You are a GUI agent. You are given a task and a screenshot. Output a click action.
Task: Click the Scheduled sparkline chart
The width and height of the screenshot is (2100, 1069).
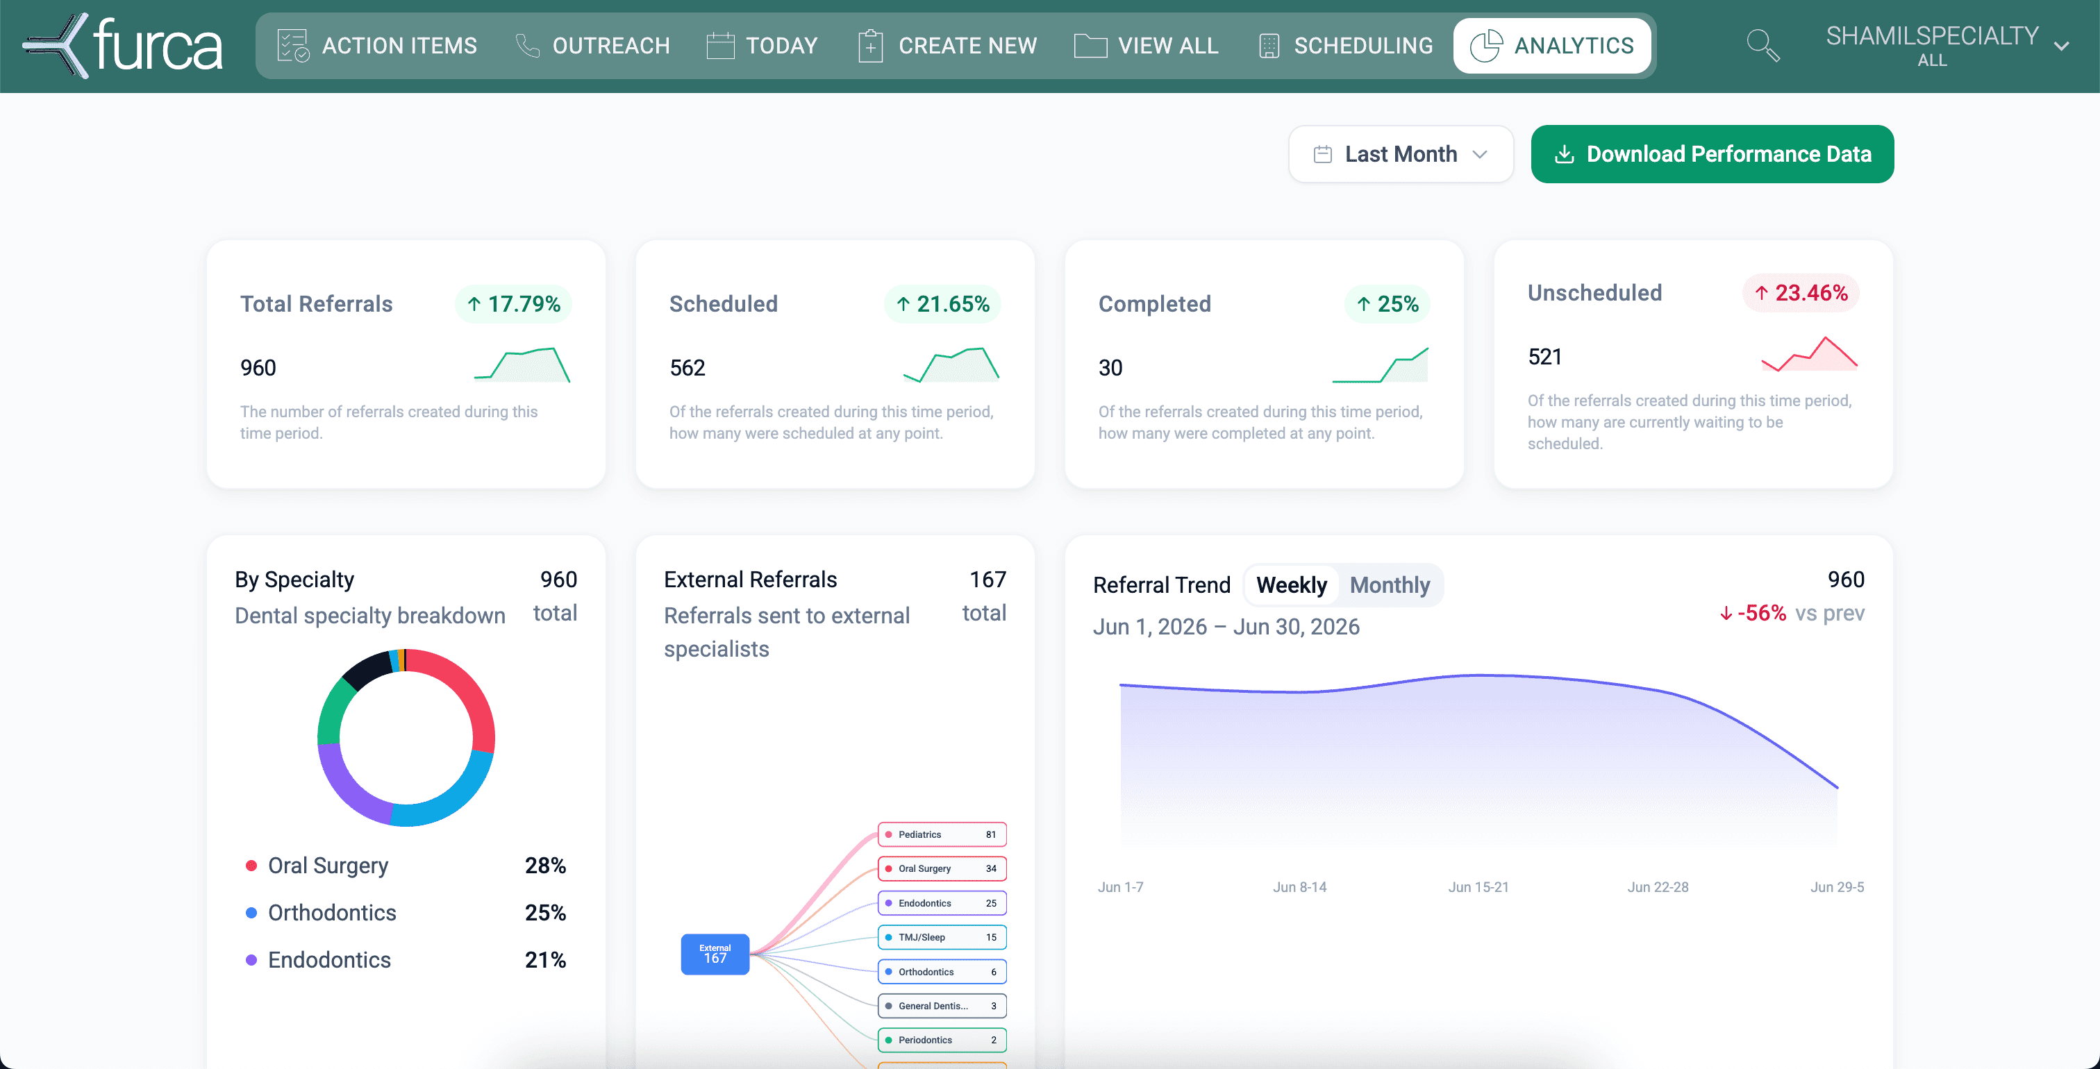pyautogui.click(x=951, y=364)
